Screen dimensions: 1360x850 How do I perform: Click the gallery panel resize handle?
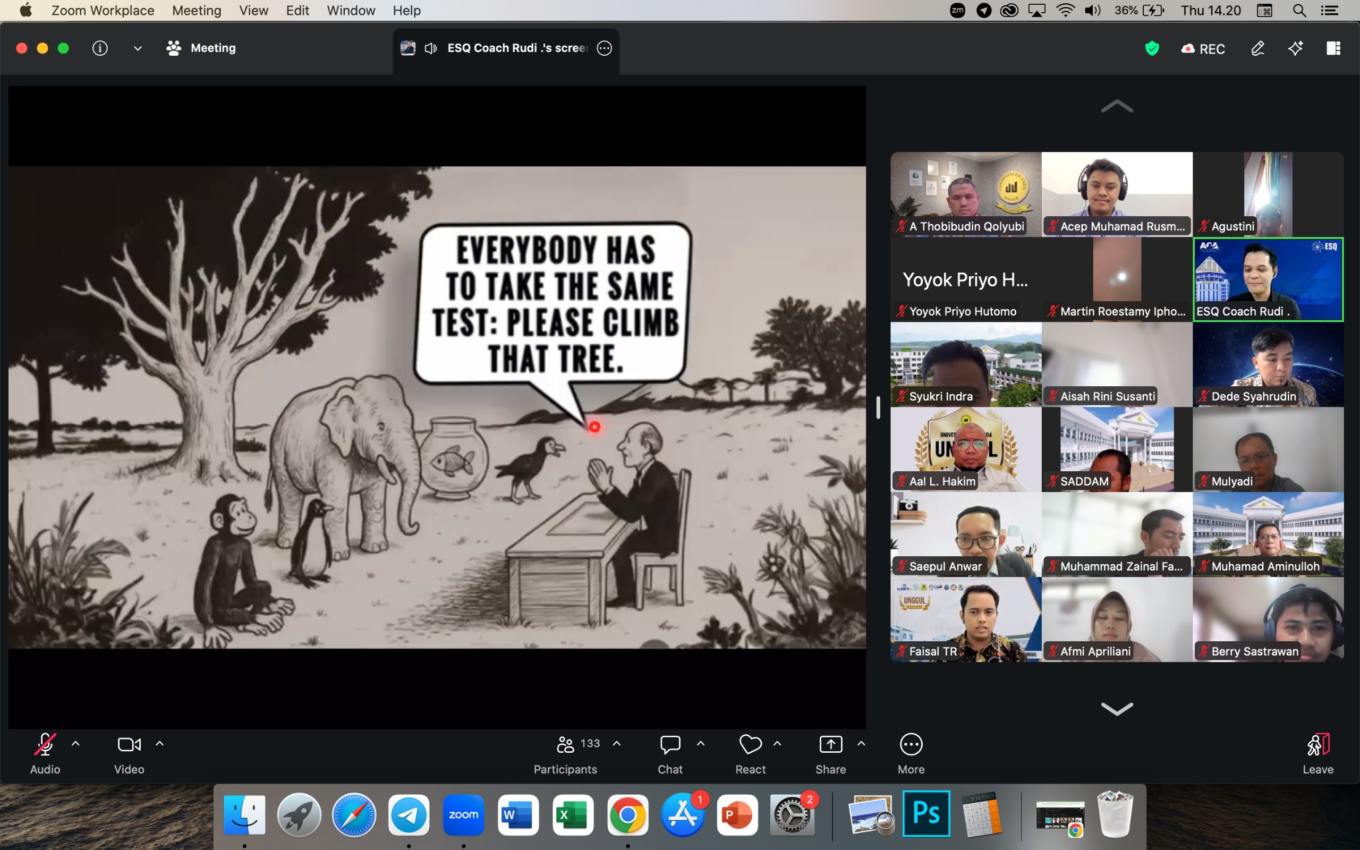878,407
